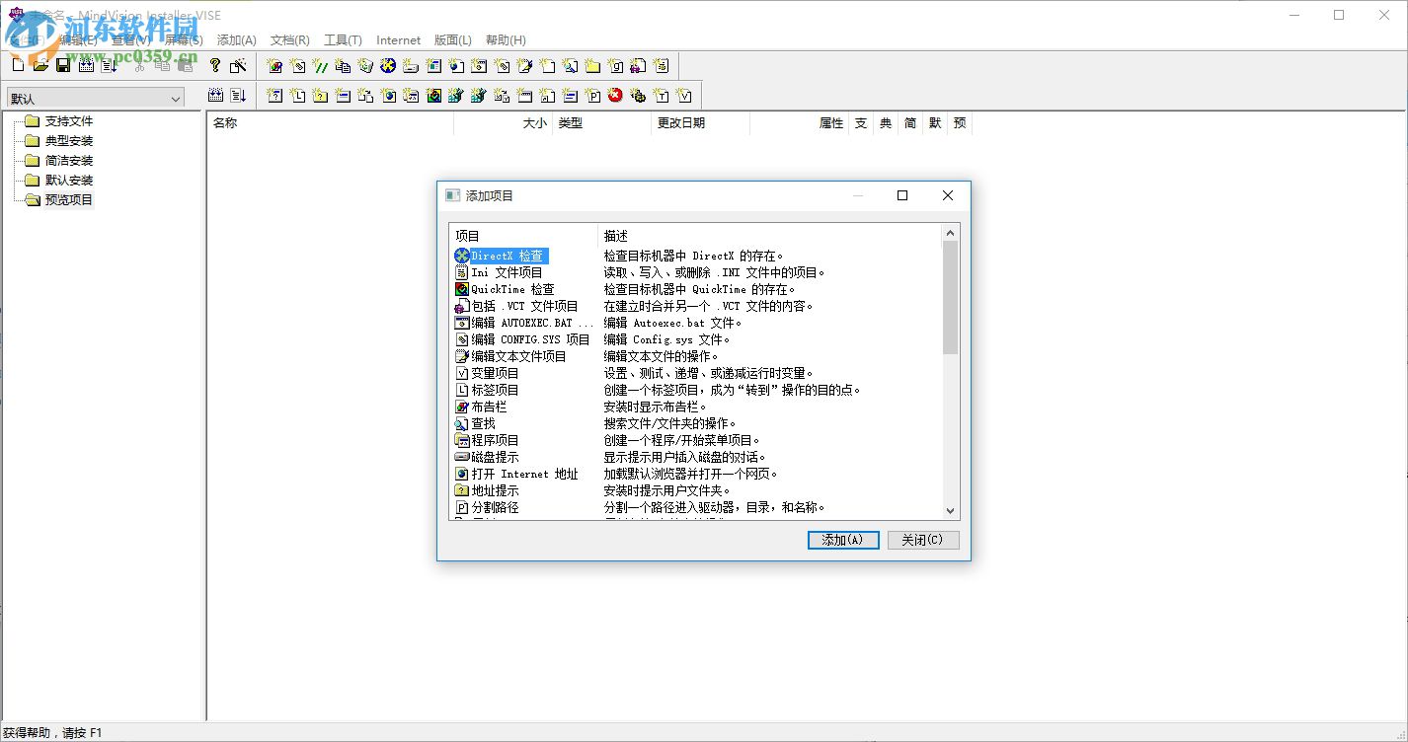Click the yellow gears toolbar icon
This screenshot has height=742, width=1408.
(x=638, y=96)
